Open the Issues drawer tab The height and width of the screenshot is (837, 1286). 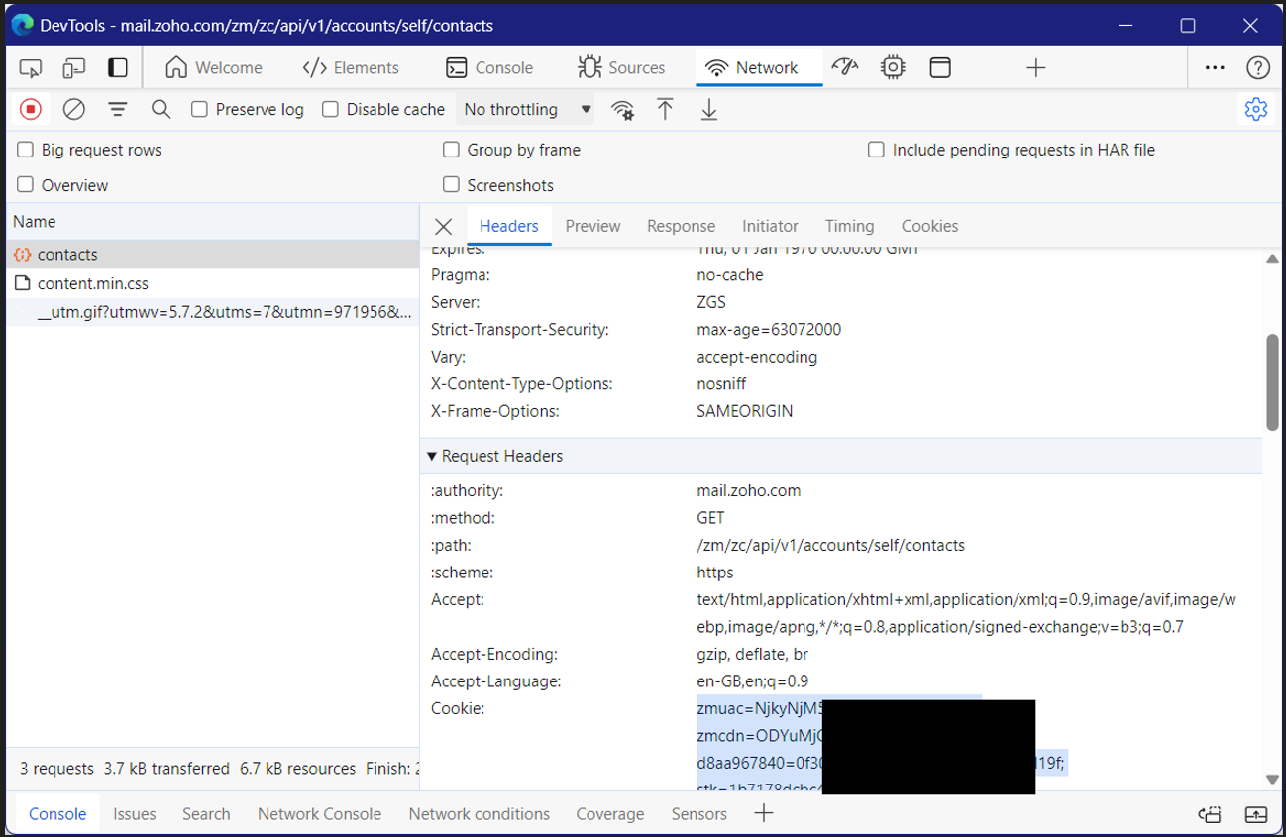click(x=134, y=814)
